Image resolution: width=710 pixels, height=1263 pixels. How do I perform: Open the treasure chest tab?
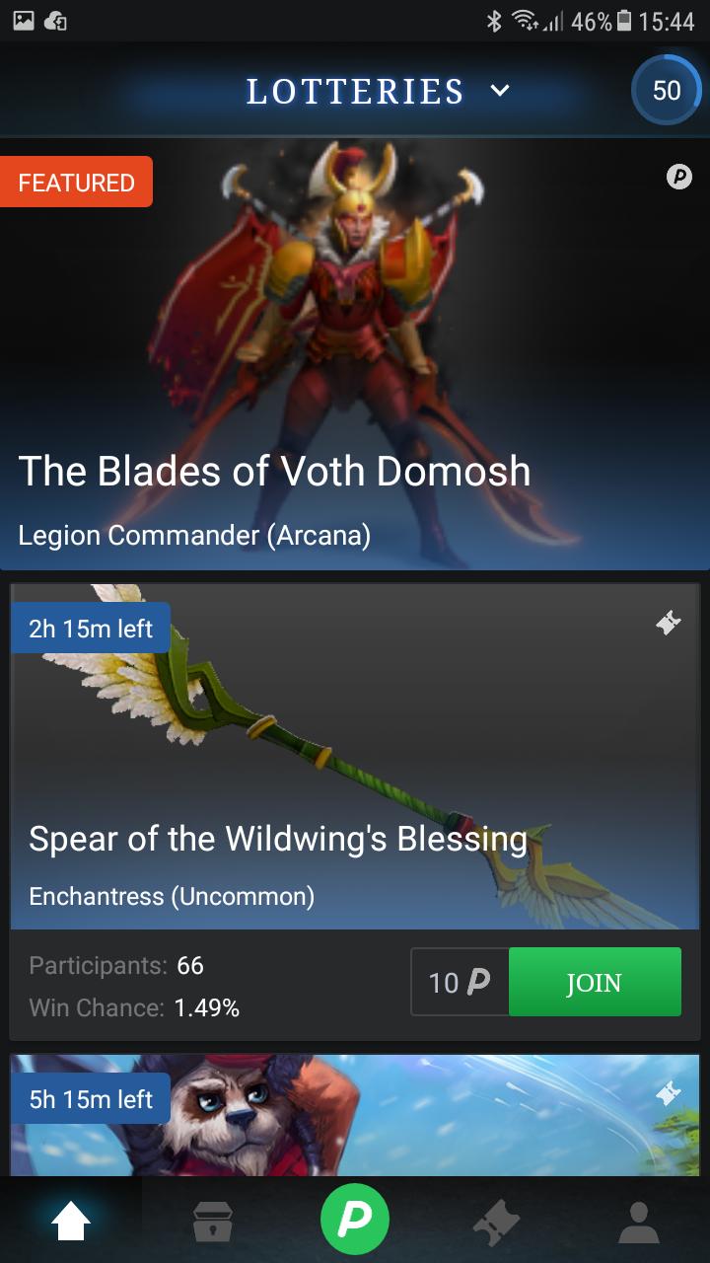click(213, 1222)
